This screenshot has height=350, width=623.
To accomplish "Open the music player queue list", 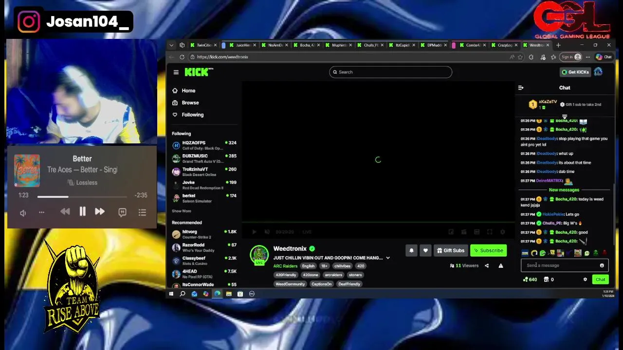I will point(142,212).
